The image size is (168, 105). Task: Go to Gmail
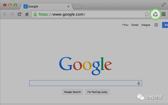(x=135, y=25)
